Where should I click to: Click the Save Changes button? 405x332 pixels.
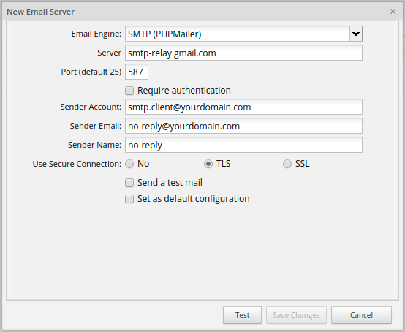[296, 315]
